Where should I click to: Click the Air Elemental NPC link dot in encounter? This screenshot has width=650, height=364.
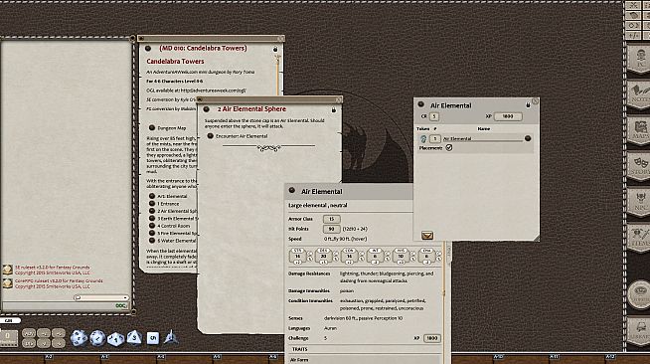(528, 138)
